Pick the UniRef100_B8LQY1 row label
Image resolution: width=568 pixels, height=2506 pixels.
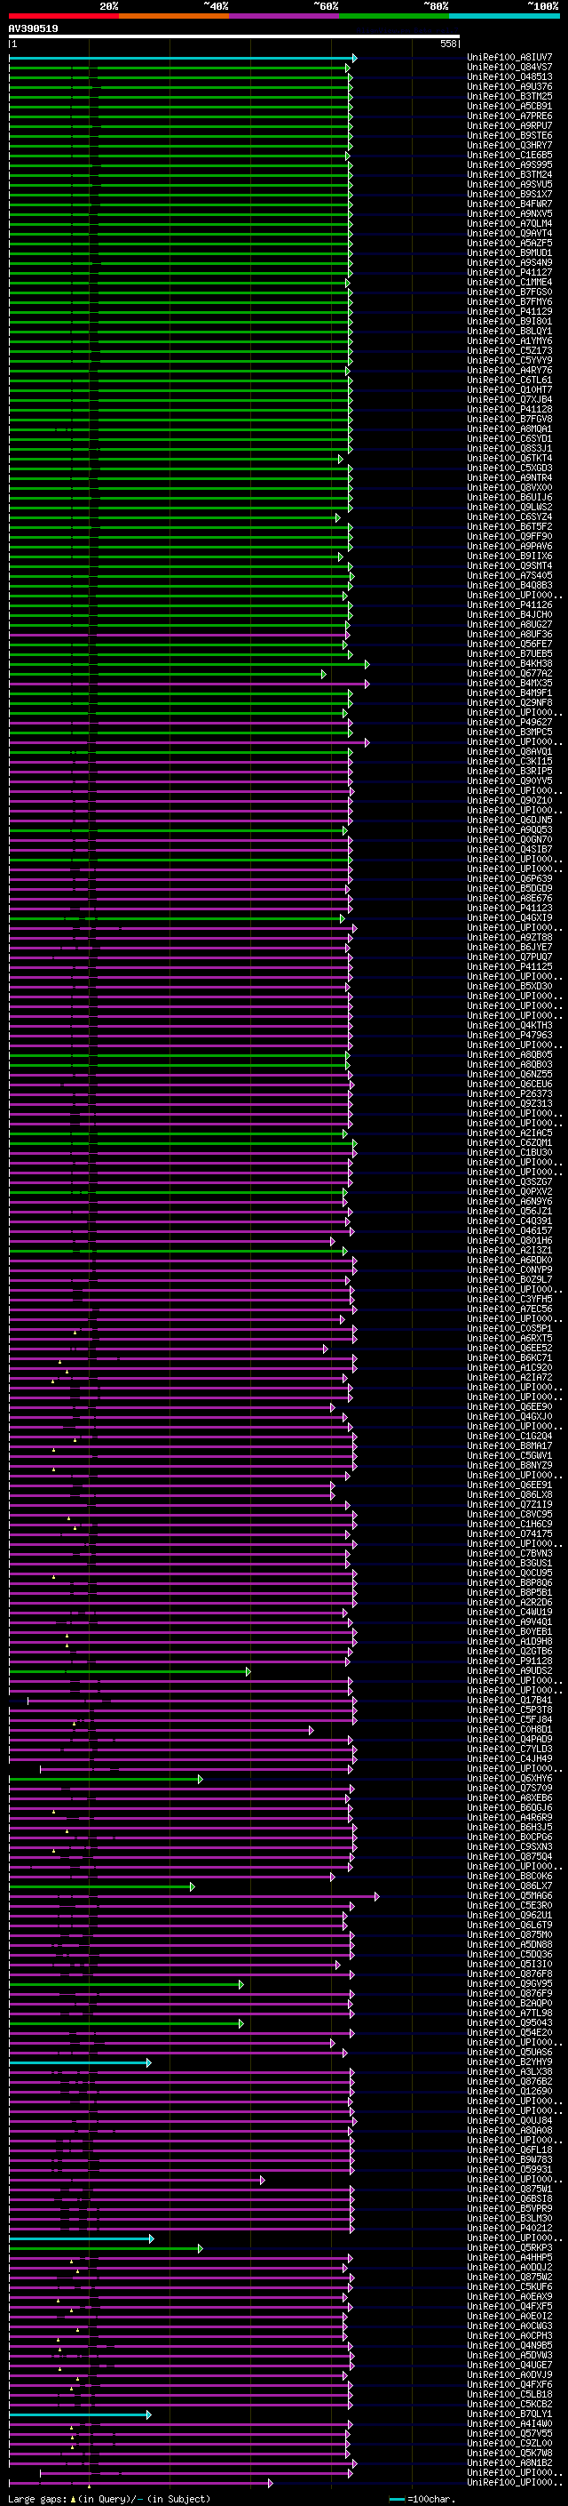click(x=509, y=331)
